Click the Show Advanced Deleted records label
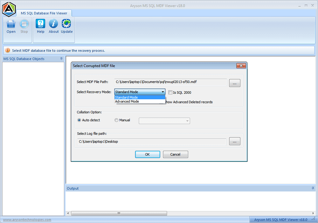The width and height of the screenshot is (318, 223). 189,102
